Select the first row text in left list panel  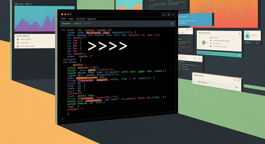point(26,39)
